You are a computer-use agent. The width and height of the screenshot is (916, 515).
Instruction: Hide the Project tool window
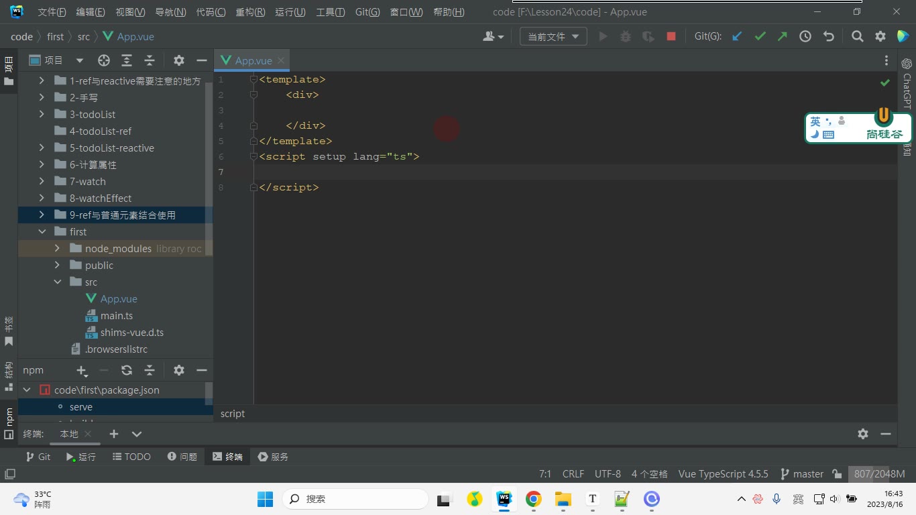pyautogui.click(x=202, y=60)
